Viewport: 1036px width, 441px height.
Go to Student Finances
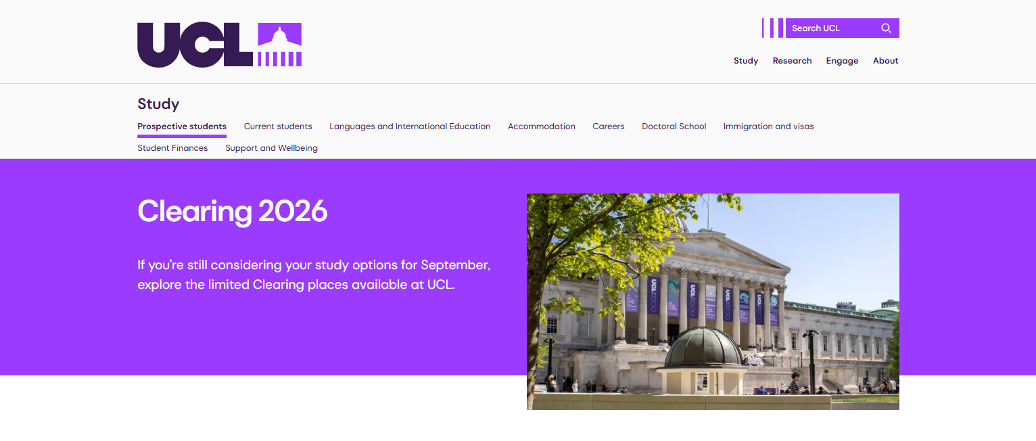[x=172, y=148]
